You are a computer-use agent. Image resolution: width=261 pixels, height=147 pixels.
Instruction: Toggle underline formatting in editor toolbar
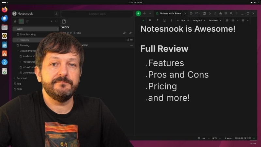[164, 20]
